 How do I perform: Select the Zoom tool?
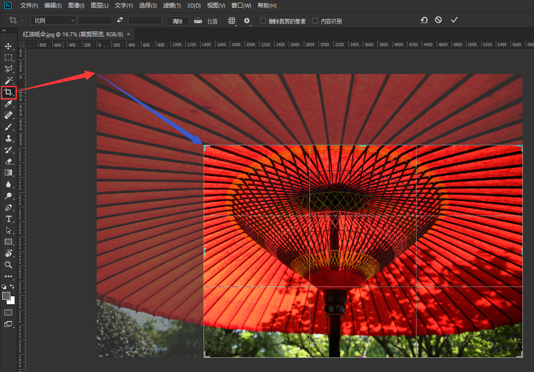8,265
